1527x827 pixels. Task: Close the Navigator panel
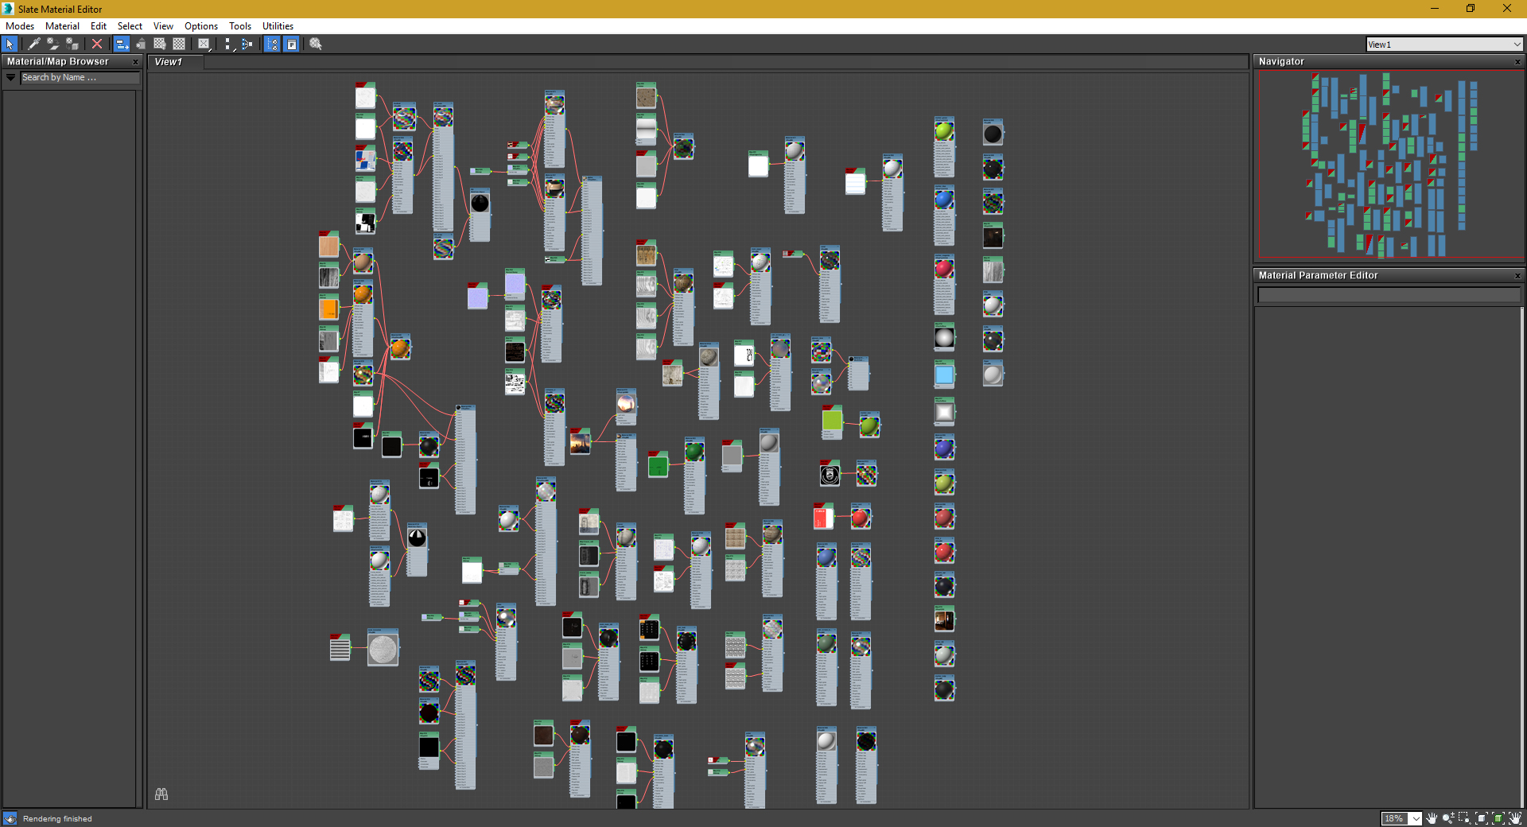(x=1517, y=62)
